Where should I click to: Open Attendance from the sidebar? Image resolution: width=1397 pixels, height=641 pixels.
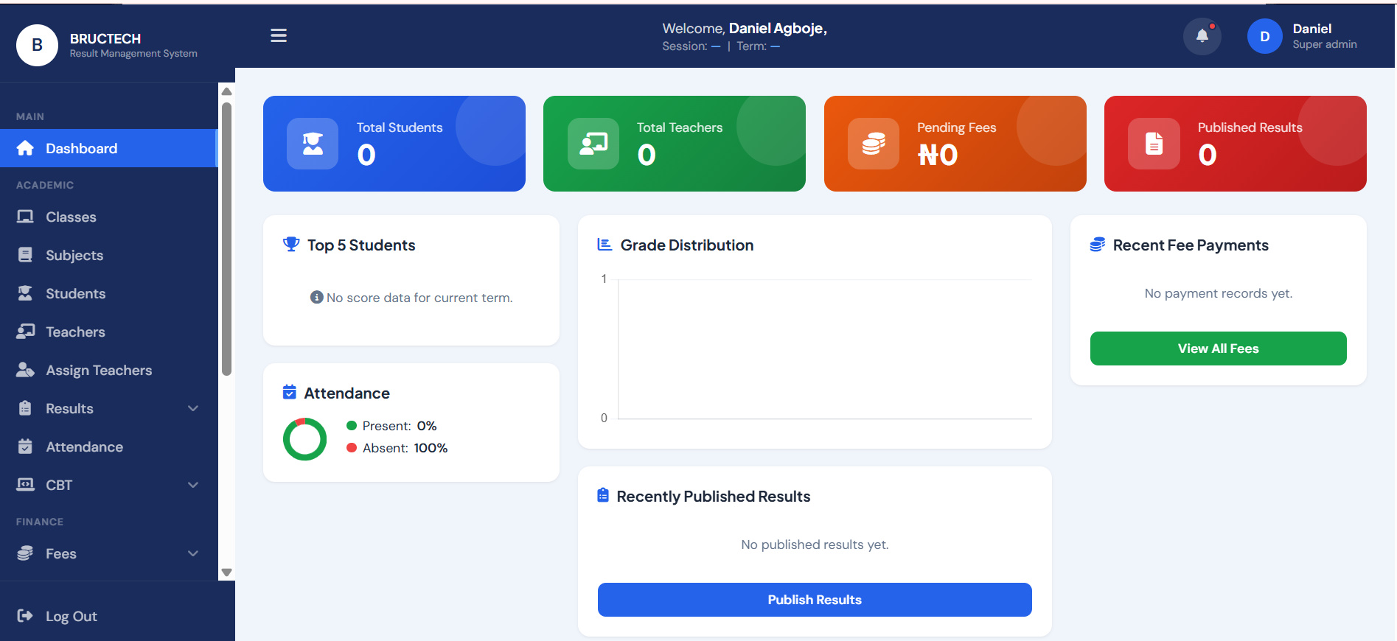[109, 446]
